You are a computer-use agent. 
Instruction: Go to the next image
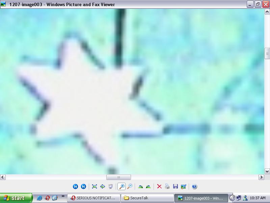pos(83,186)
